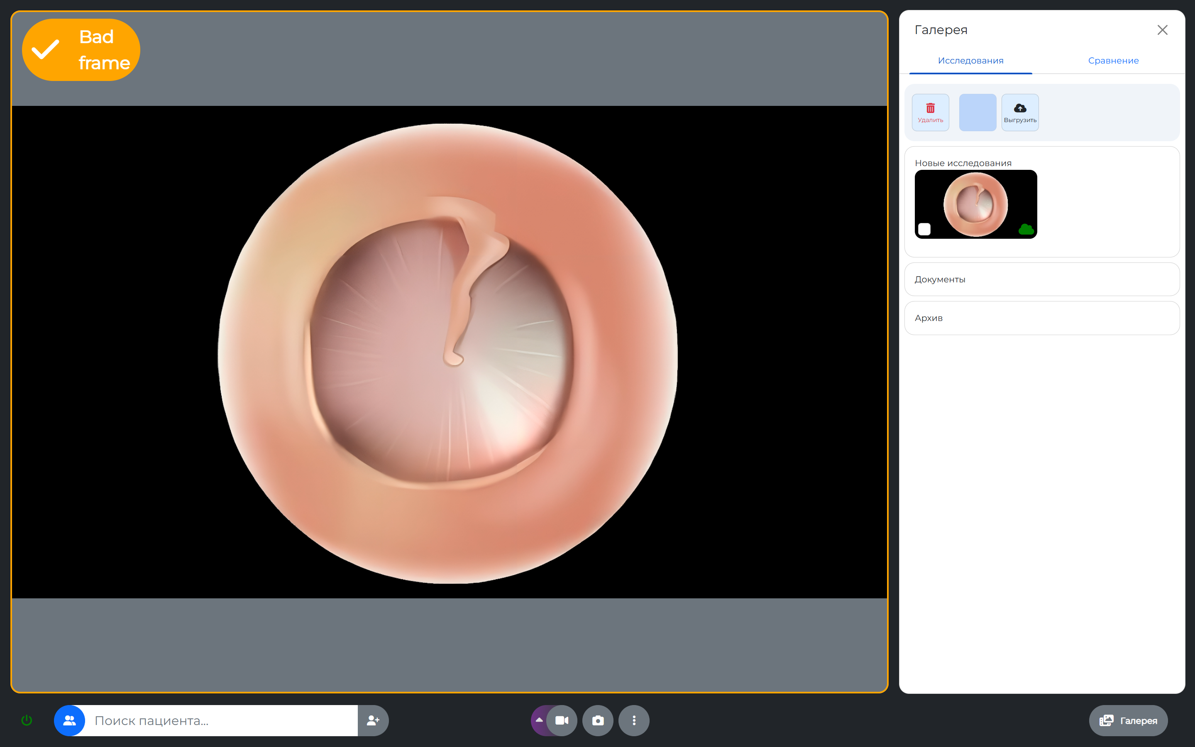
Task: Expand the Документы section
Action: pyautogui.click(x=1042, y=279)
